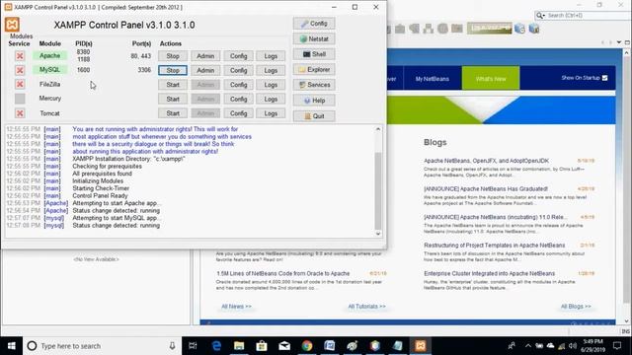Open the OneDrive cloud tray icon
The image size is (632, 355).
[550, 346]
